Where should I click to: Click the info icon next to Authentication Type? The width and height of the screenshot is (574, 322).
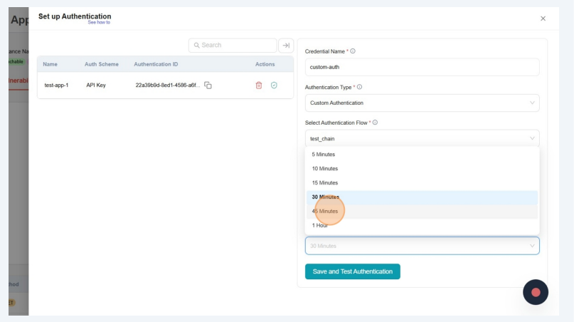[359, 87]
